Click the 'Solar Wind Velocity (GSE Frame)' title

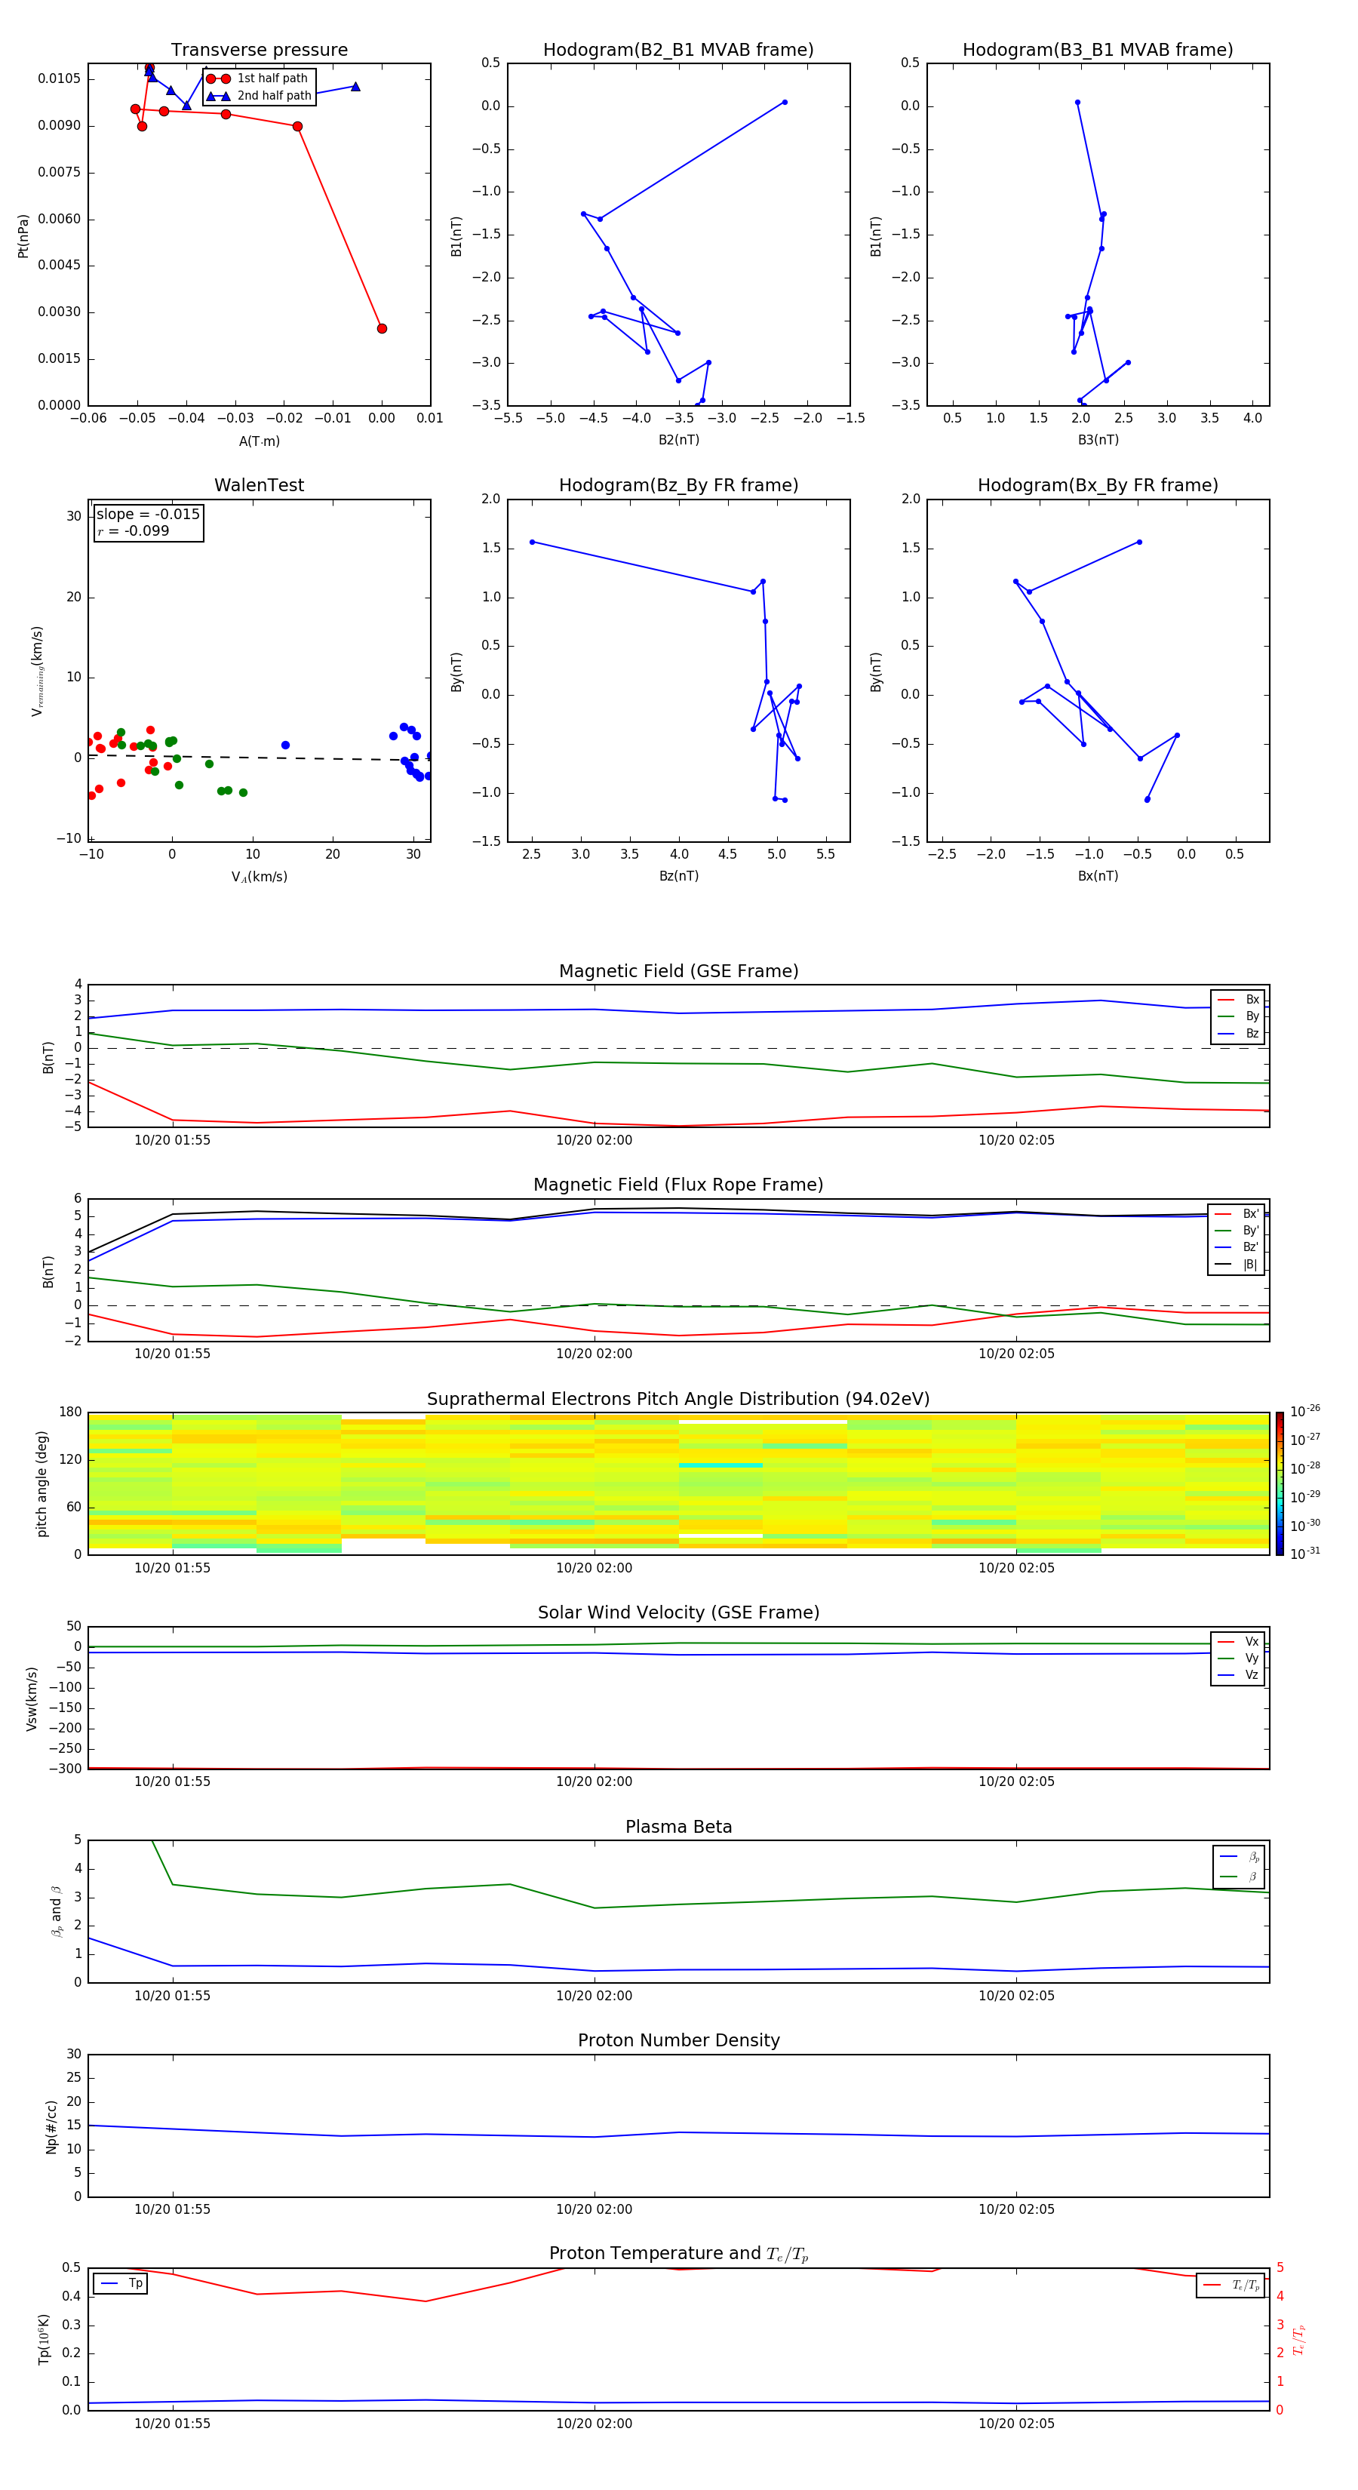pyautogui.click(x=678, y=1612)
